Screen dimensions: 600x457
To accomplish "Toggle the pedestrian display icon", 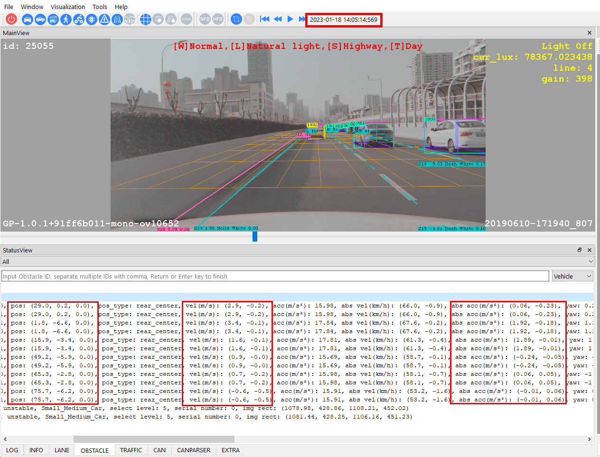I will click(x=66, y=19).
